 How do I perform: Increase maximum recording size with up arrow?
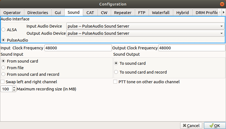point(14,87)
